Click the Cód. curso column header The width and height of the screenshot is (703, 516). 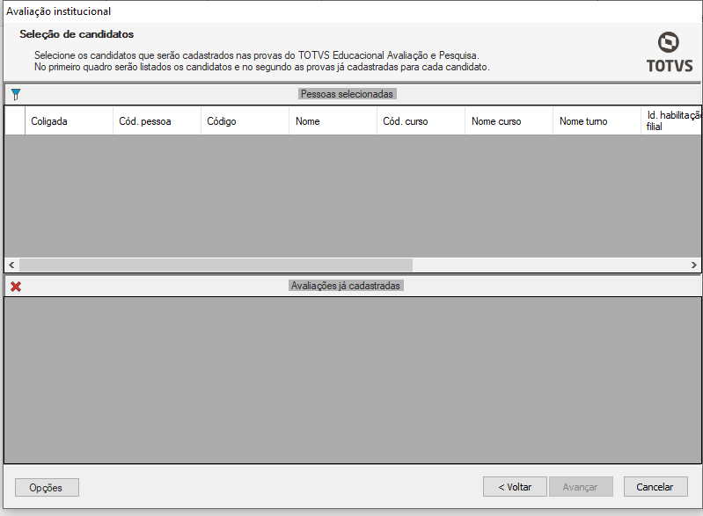click(421, 121)
